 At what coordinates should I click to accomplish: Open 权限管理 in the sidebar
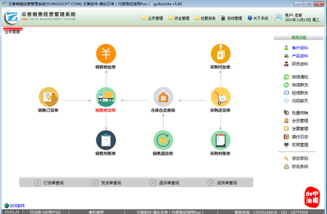point(296,145)
